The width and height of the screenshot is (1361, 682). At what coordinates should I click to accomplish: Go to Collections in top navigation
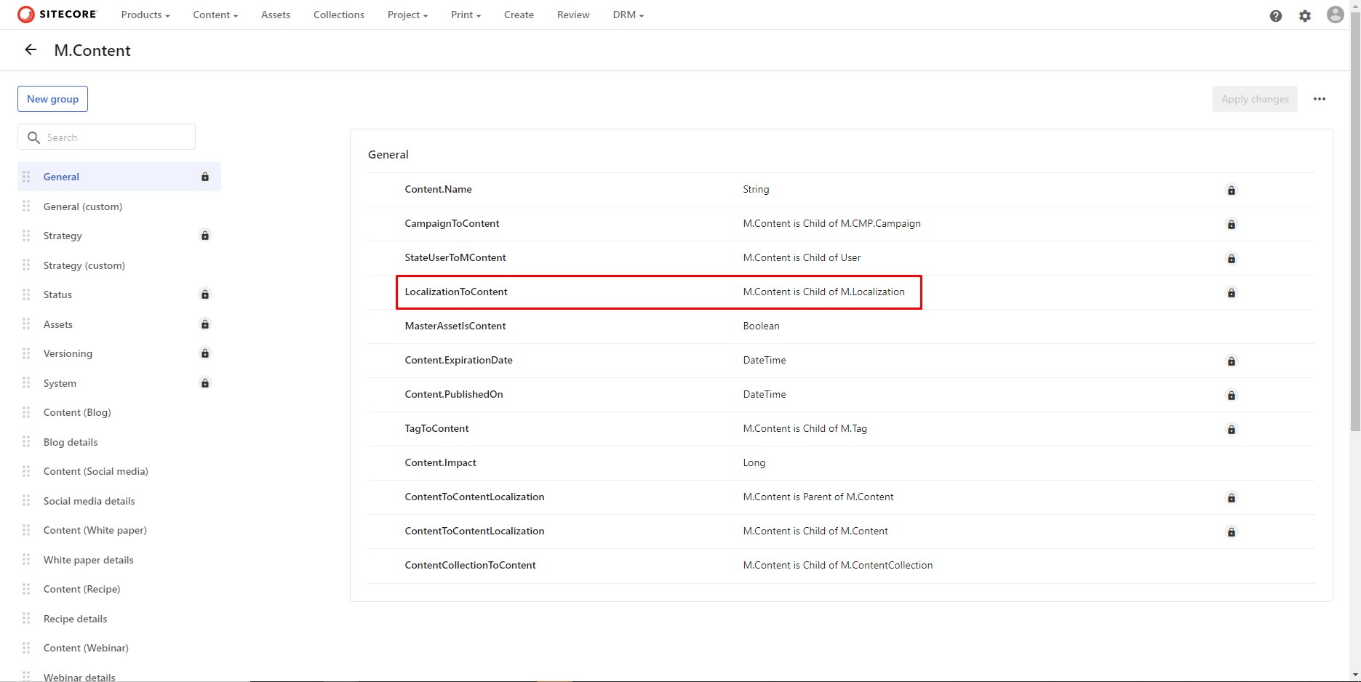339,15
